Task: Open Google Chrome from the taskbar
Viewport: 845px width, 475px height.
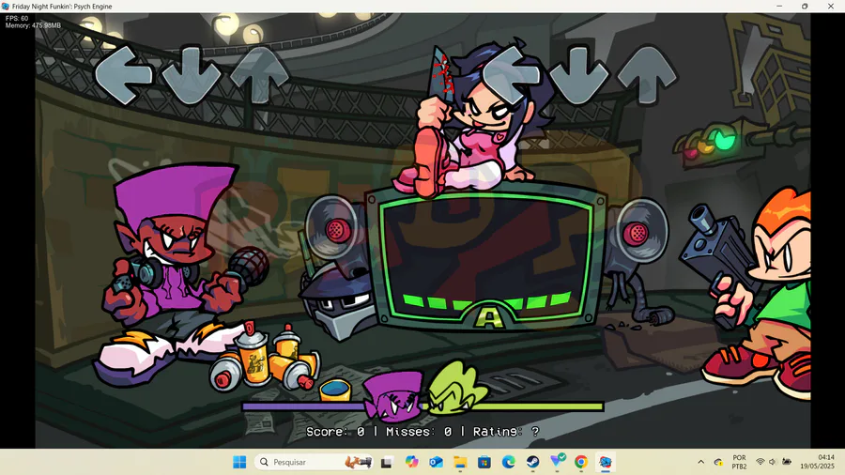Action: point(581,462)
